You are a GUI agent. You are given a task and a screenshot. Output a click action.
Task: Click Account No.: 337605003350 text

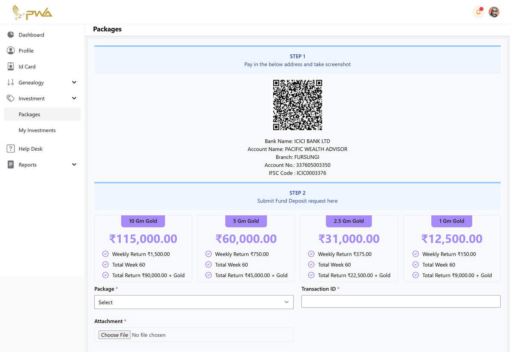coord(297,165)
